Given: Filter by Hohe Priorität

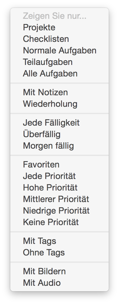Looking at the screenshot, I should (59, 187).
